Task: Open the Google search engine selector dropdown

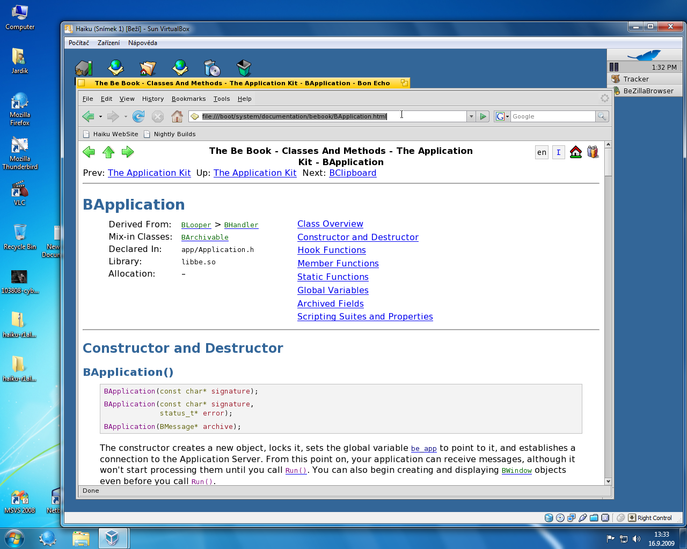Action: click(502, 116)
